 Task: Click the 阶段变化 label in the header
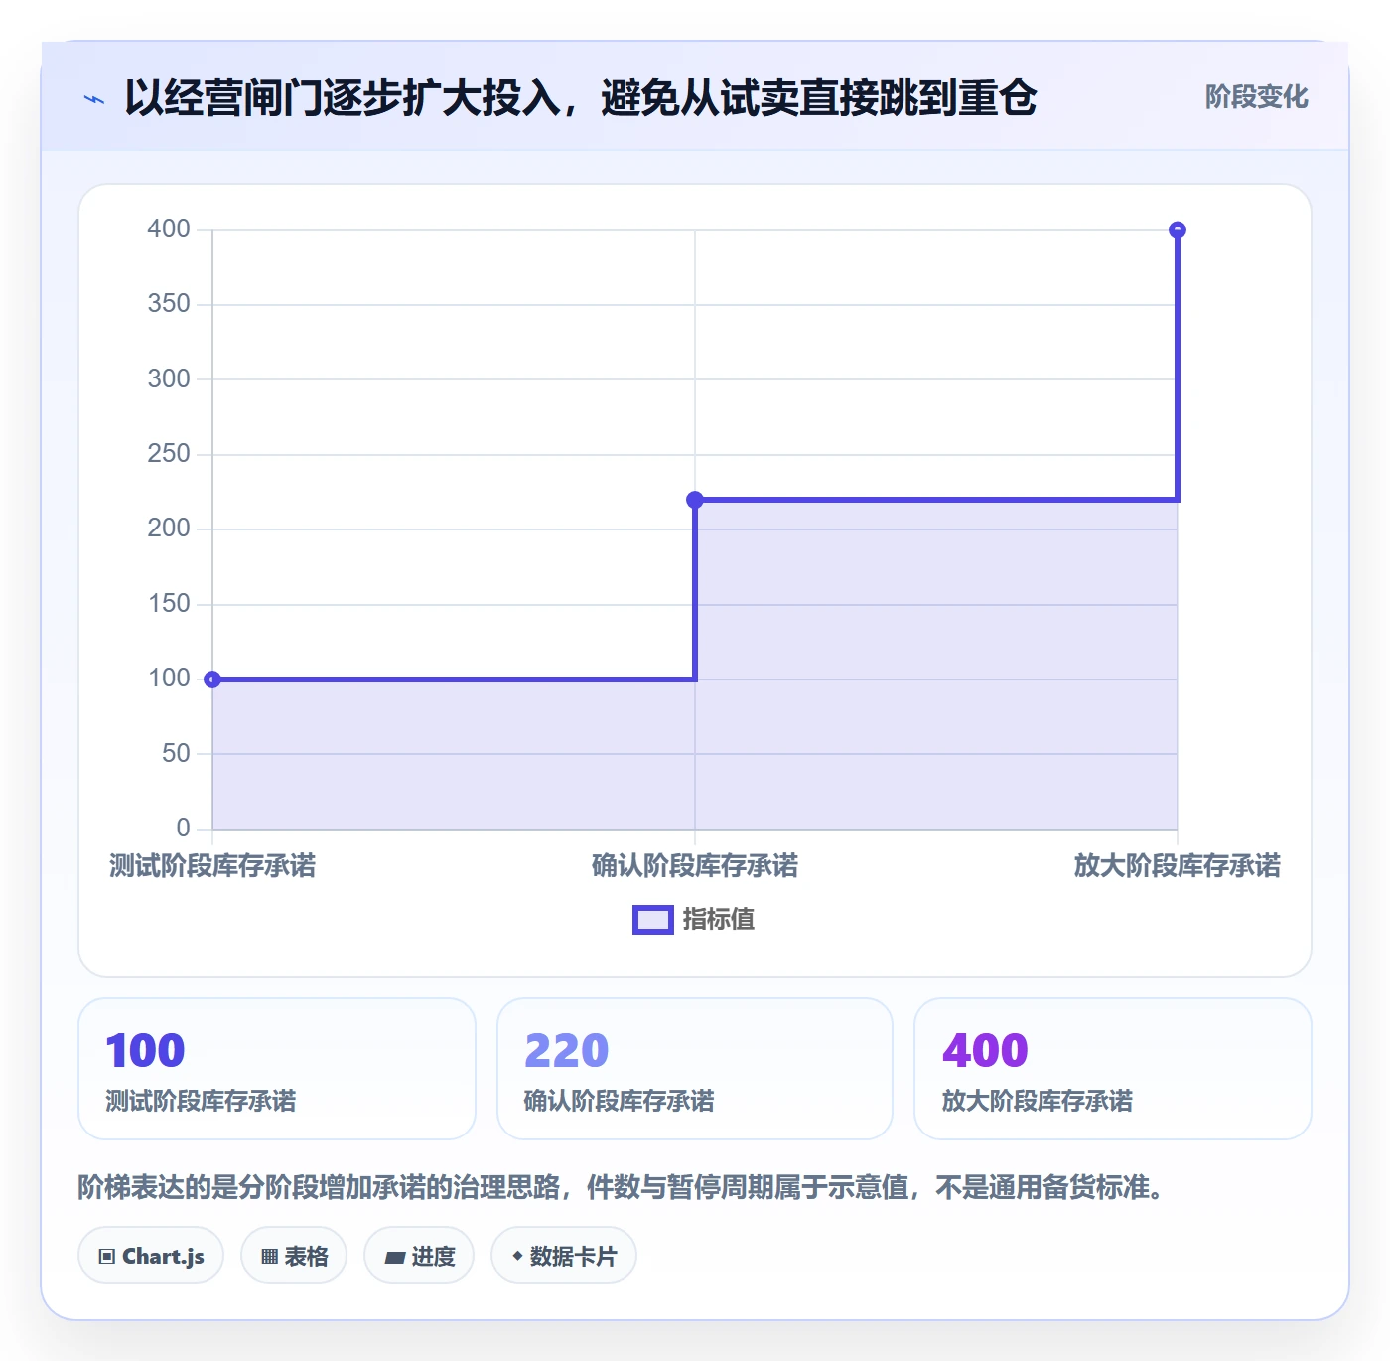(x=1257, y=97)
